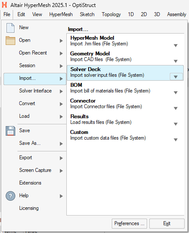This screenshot has width=189, height=233.
Task: Open the View menu
Action: (37, 14)
